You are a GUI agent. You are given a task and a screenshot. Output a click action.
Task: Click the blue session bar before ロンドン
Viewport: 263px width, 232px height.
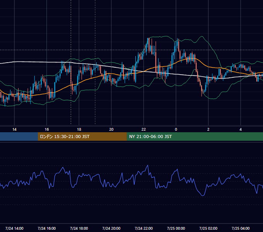point(19,136)
